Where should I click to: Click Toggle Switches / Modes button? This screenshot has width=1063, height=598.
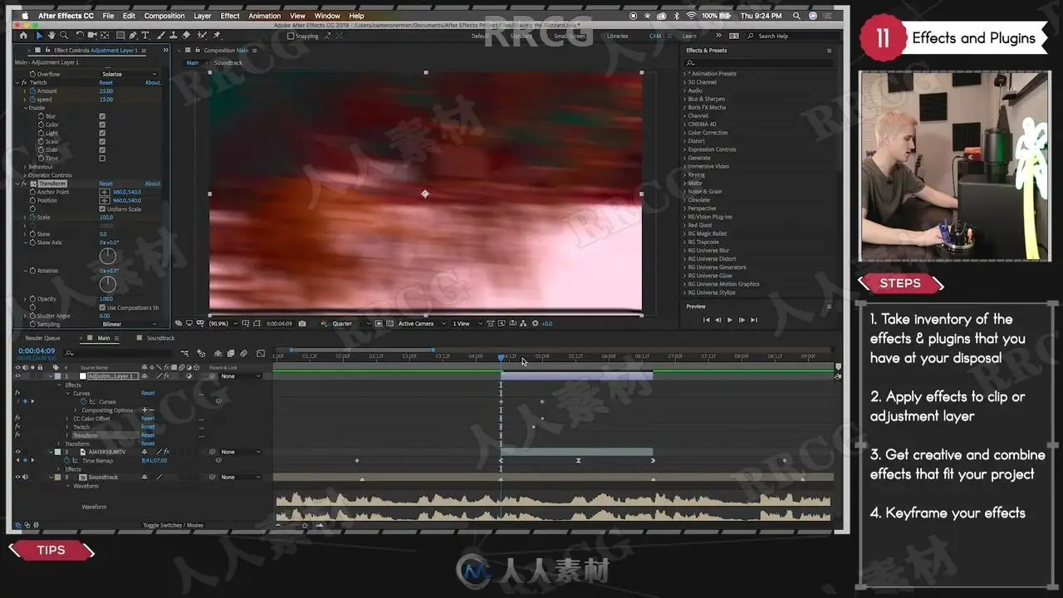[x=173, y=525]
